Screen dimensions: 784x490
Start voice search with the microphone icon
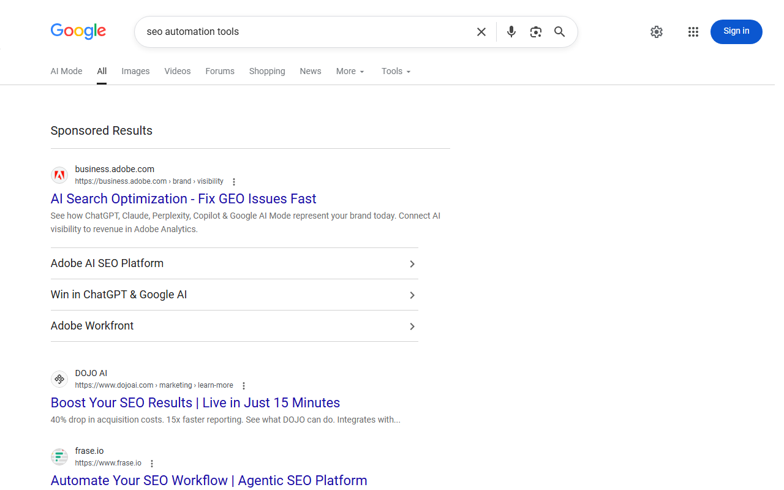(511, 32)
